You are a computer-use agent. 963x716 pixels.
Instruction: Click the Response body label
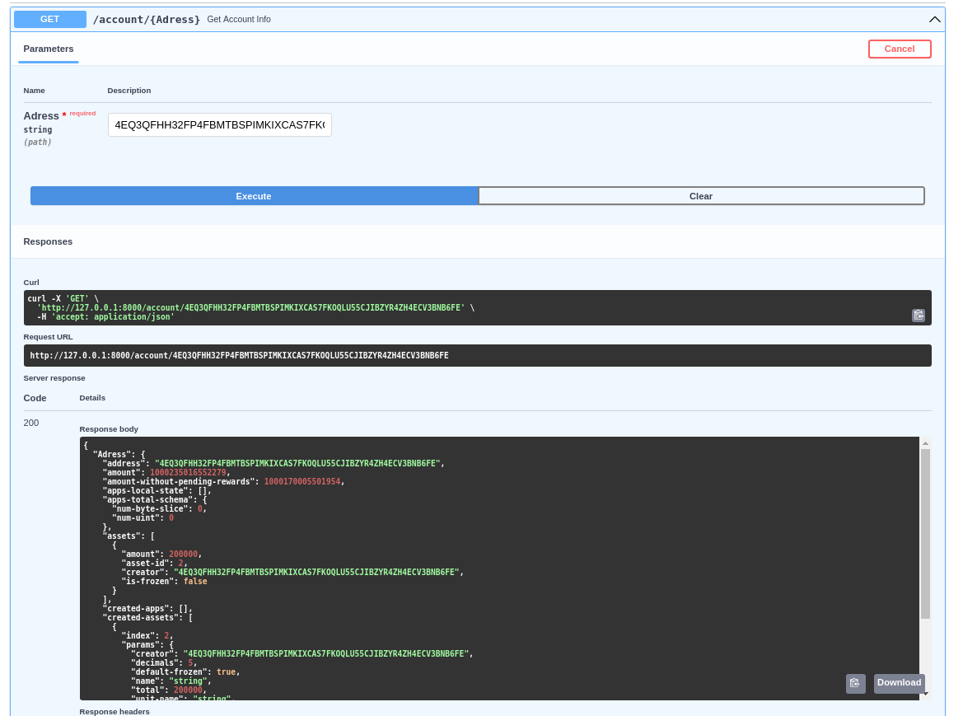(x=109, y=429)
